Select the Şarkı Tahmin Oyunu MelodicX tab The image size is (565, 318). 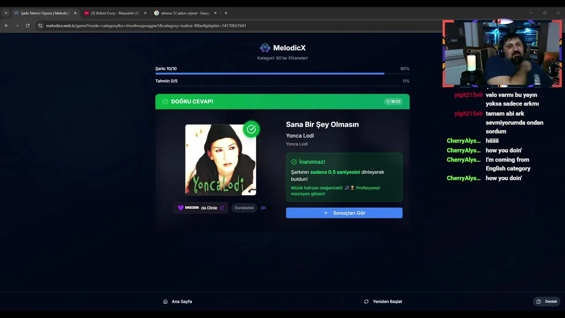pos(45,13)
